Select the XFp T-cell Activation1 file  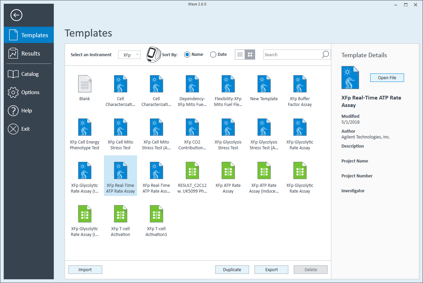tap(156, 214)
